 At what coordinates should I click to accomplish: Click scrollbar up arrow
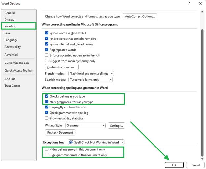[202, 12]
